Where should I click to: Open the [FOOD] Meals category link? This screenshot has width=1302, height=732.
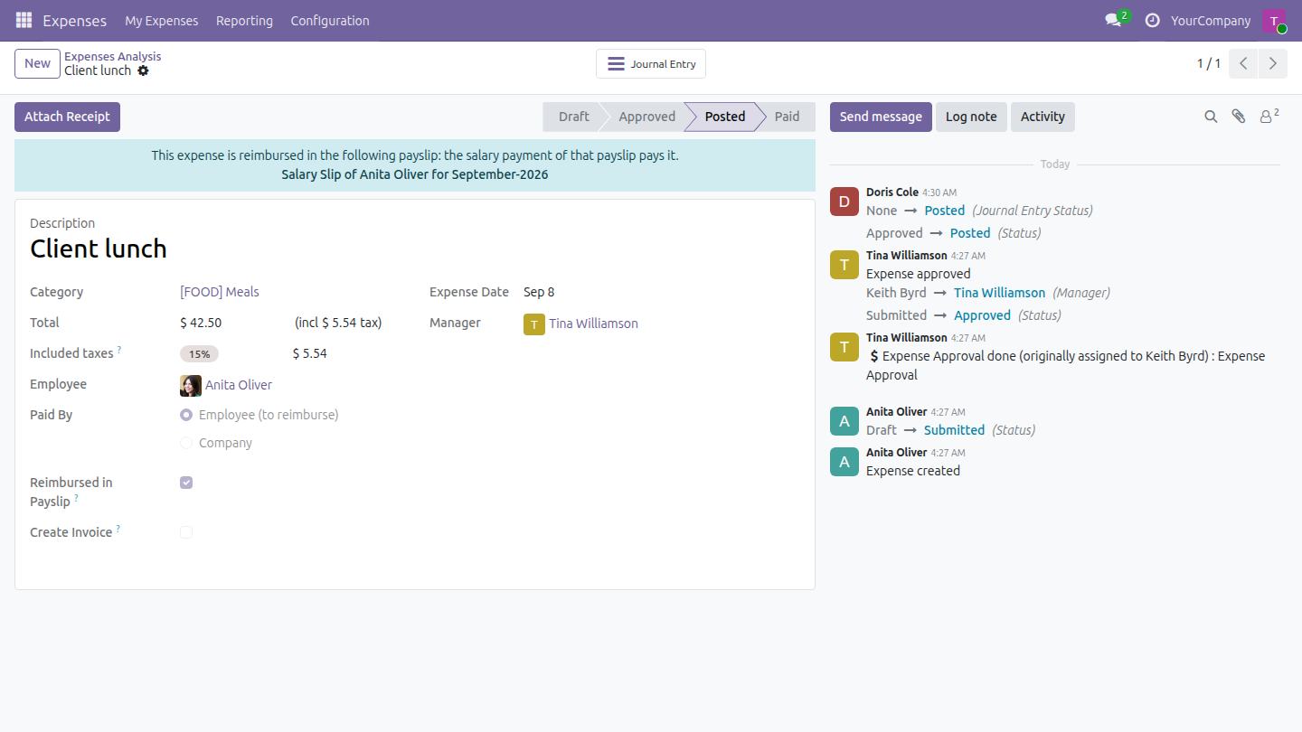tap(220, 292)
